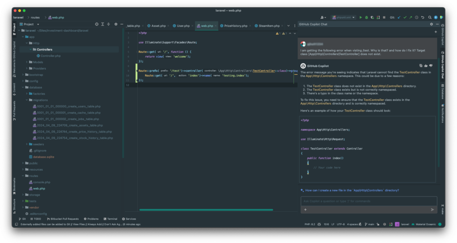Open the Problems tool window tab
457x243 pixels.
click(91, 219)
